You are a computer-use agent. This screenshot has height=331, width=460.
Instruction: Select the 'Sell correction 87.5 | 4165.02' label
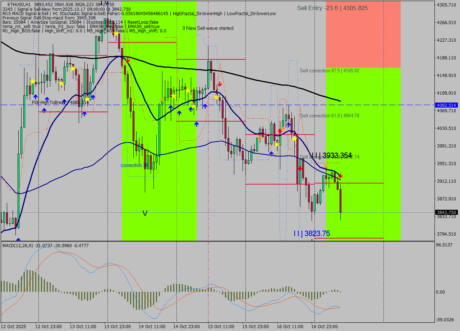pyautogui.click(x=329, y=71)
